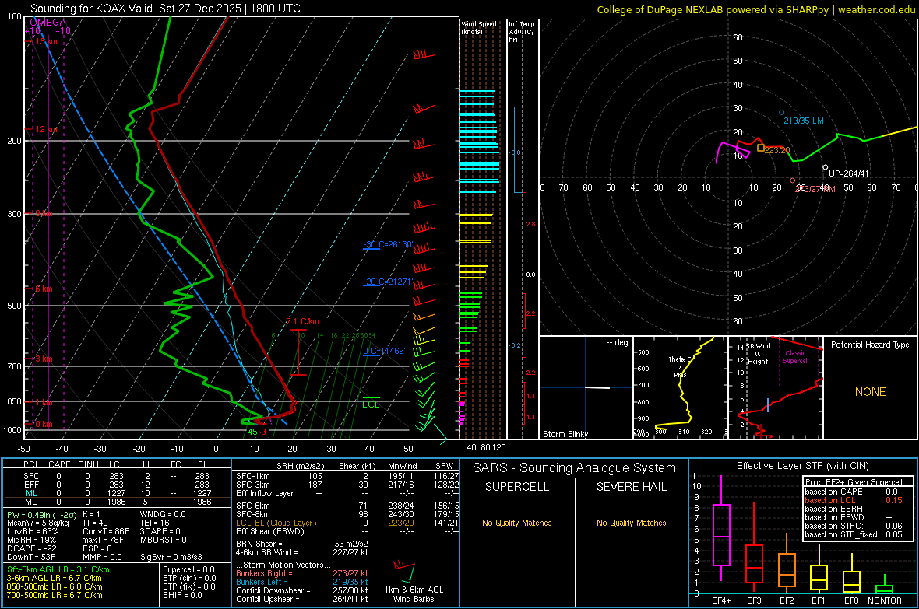Select the MU parcel row
Viewport: 919px width, 609px height.
click(x=118, y=501)
